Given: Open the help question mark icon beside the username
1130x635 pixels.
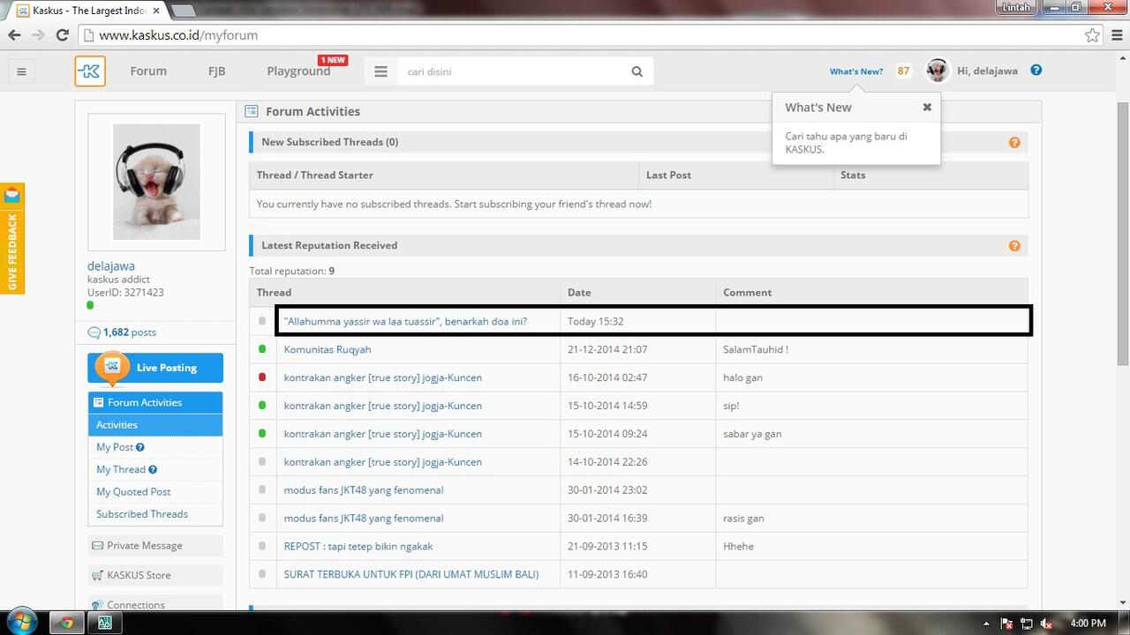Looking at the screenshot, I should 1036,71.
